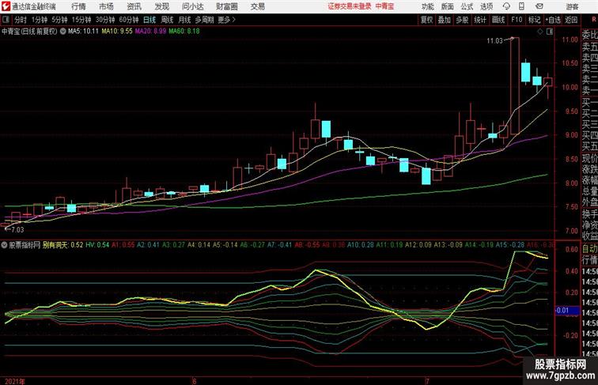Click the headset customer service icon
Screen dimensions: 598x385
point(506,6)
